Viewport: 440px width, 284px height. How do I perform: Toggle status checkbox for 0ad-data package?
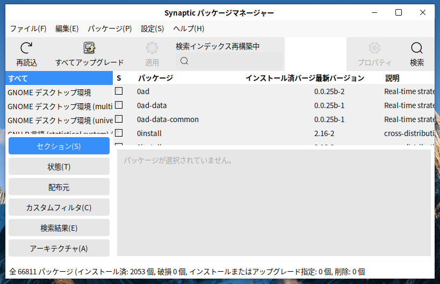119,105
